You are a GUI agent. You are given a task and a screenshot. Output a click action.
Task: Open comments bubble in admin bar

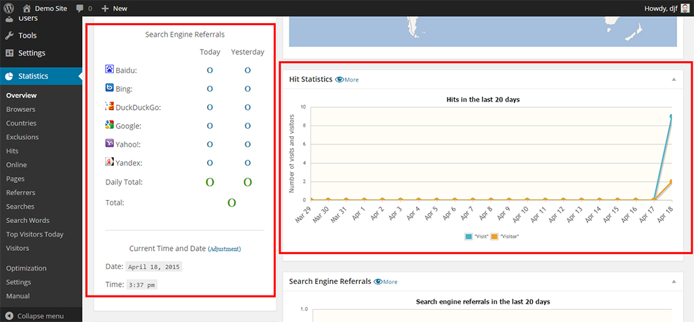pyautogui.click(x=83, y=8)
